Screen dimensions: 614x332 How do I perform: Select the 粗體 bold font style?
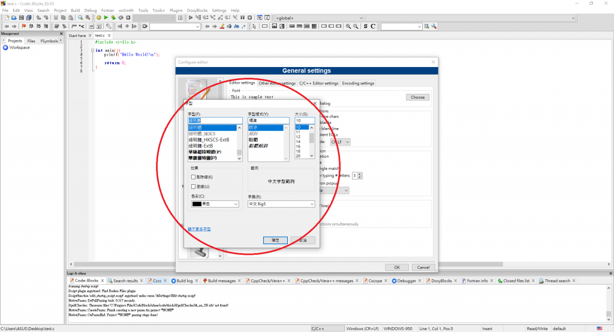pyautogui.click(x=254, y=140)
